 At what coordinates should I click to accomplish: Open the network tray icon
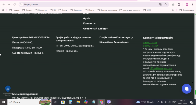coord(170,102)
